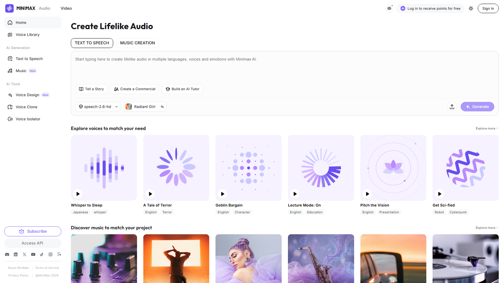
Task: Toggle light/dark theme with the sun icon
Action: [x=471, y=8]
